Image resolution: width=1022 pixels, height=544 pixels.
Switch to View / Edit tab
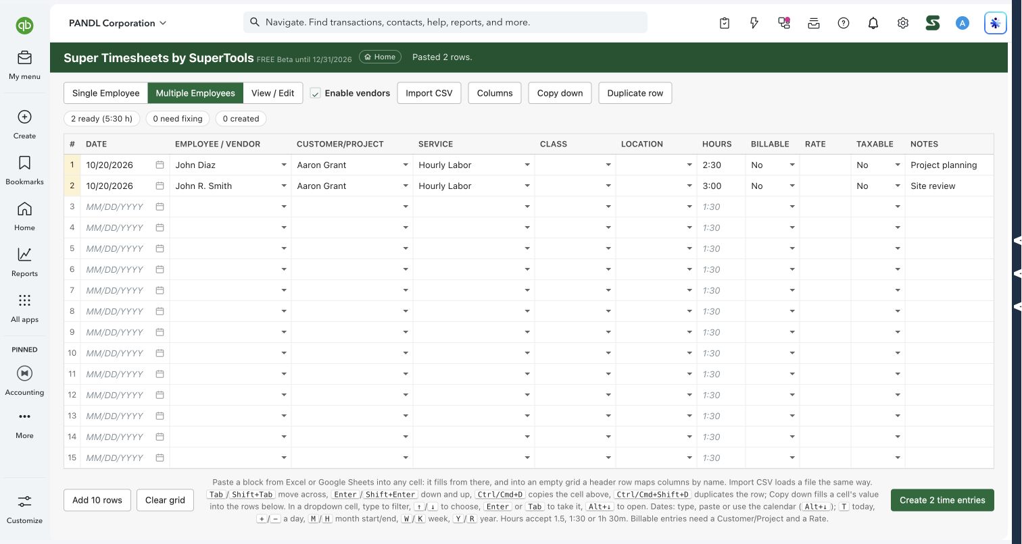click(273, 93)
